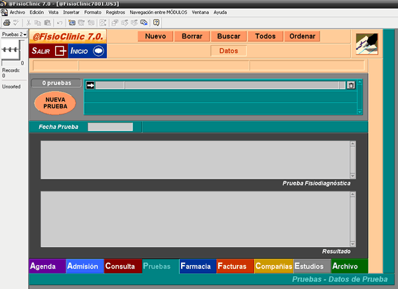Click the record book flip icon

tap(11, 50)
